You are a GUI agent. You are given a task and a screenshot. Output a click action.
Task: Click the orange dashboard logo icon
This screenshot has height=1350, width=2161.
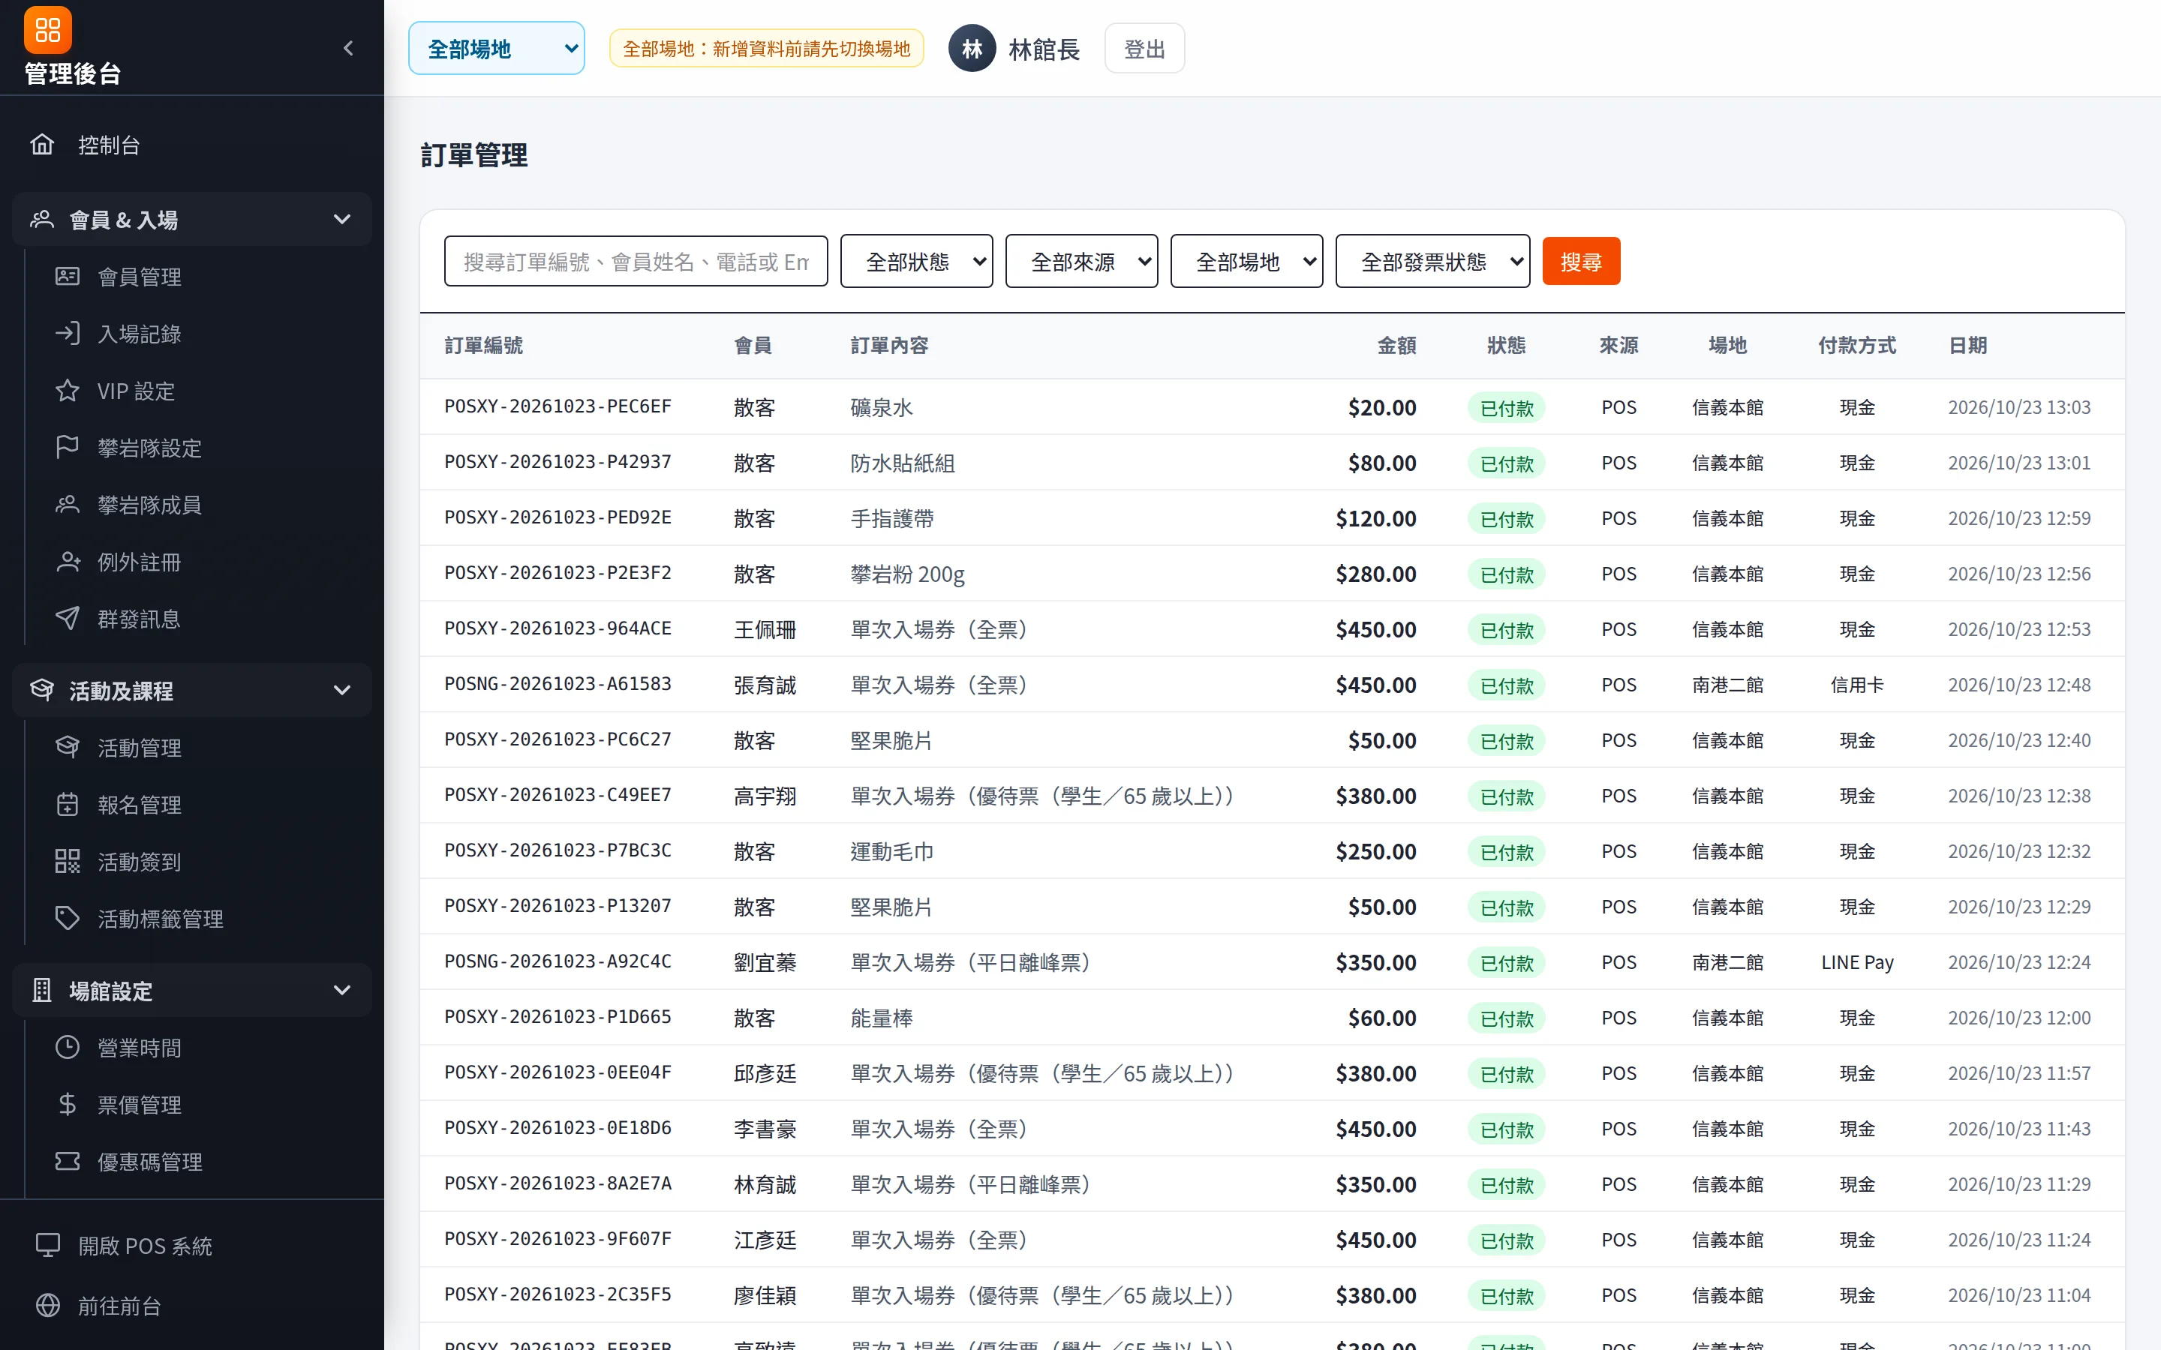pyautogui.click(x=47, y=29)
